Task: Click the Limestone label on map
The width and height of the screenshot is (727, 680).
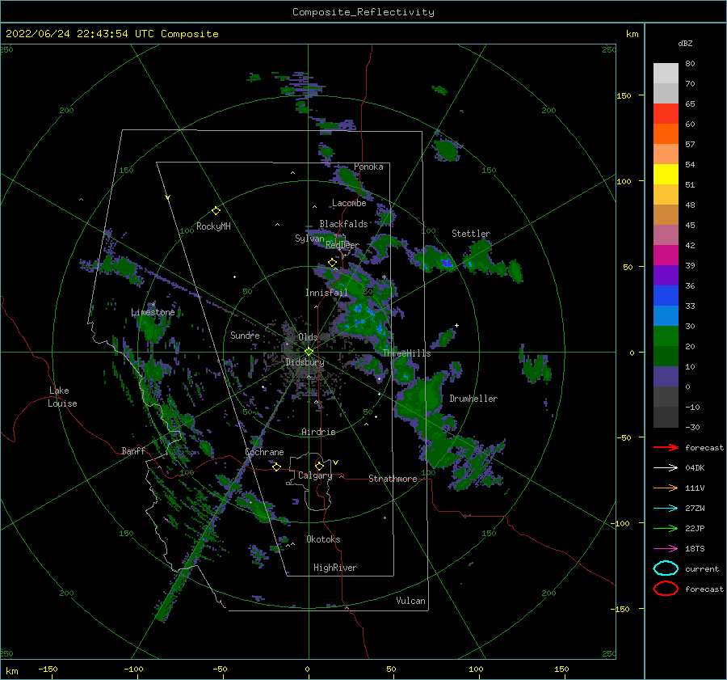Action: [x=153, y=312]
